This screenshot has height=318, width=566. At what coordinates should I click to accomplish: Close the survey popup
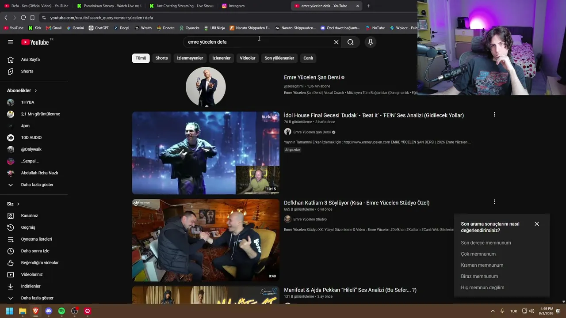537,224
